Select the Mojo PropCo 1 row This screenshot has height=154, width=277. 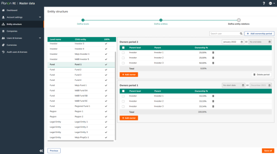click(x=81, y=137)
